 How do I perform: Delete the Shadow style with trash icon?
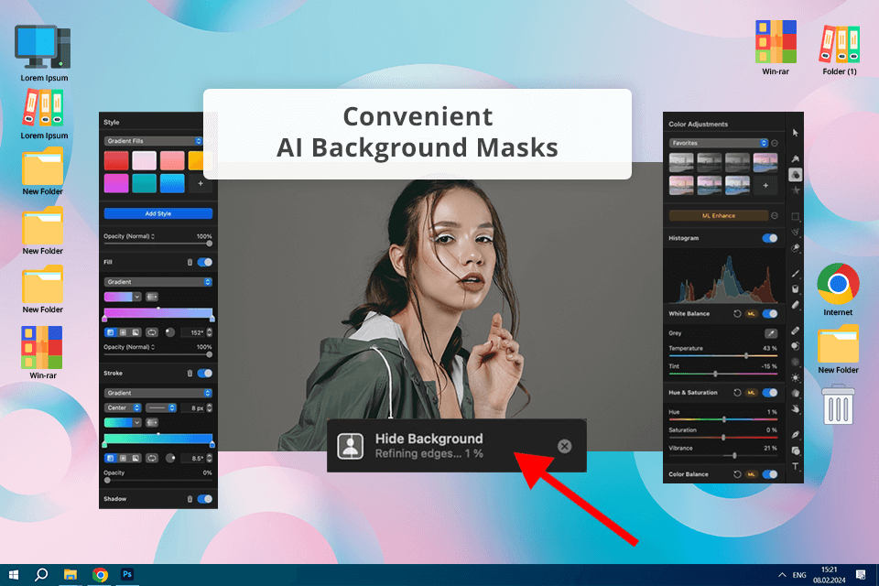[x=190, y=498]
